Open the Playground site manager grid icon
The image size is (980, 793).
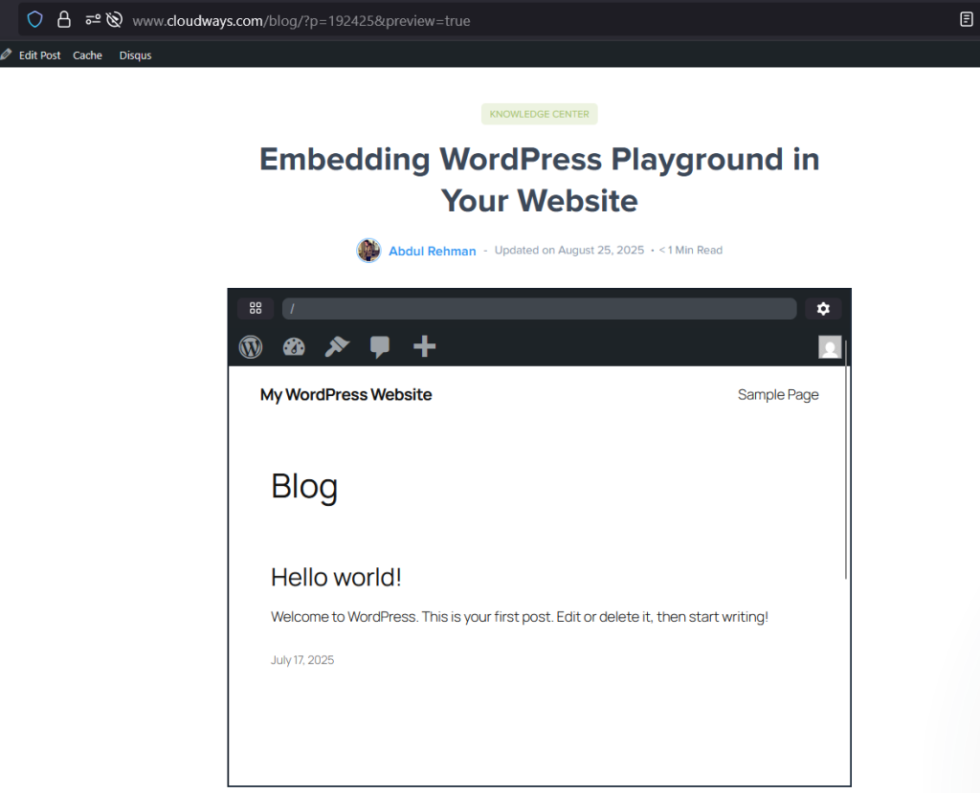coord(256,308)
